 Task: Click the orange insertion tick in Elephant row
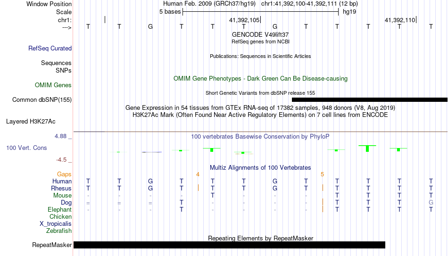[x=323, y=209]
